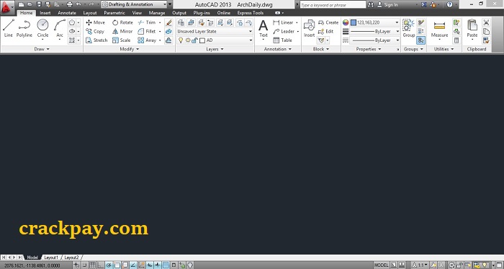Open the Parametric ribbon tab
504x269 pixels.
coord(114,13)
